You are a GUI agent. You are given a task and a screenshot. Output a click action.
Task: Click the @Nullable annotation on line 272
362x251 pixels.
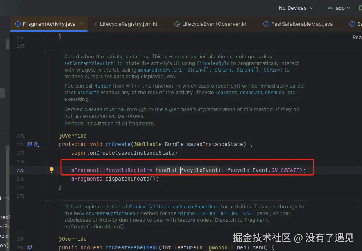point(147,145)
